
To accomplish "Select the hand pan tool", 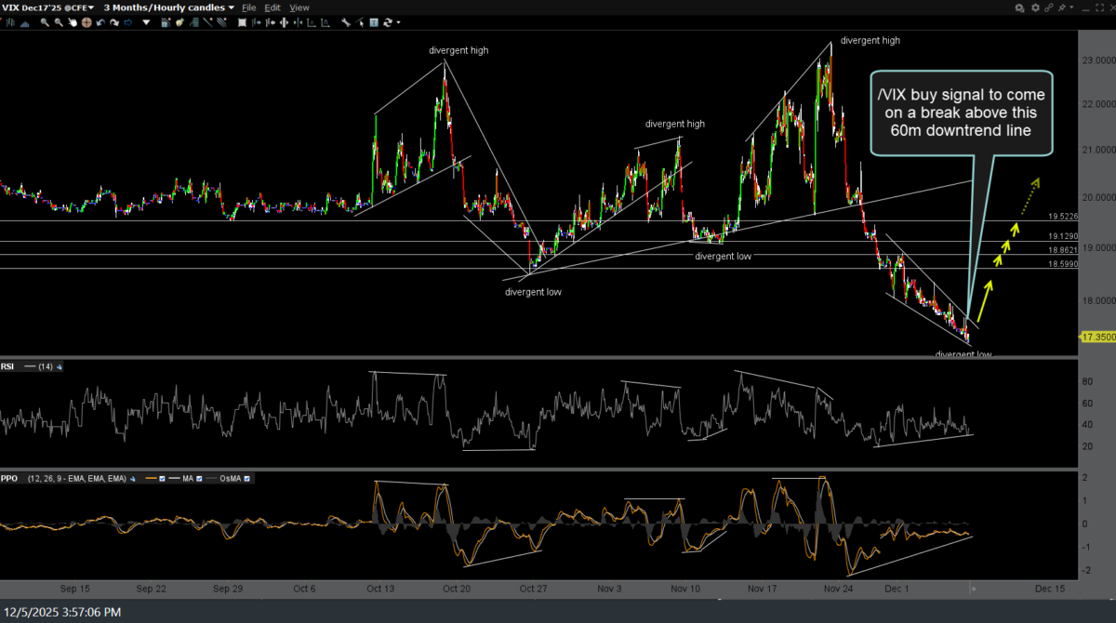I will coord(73,22).
